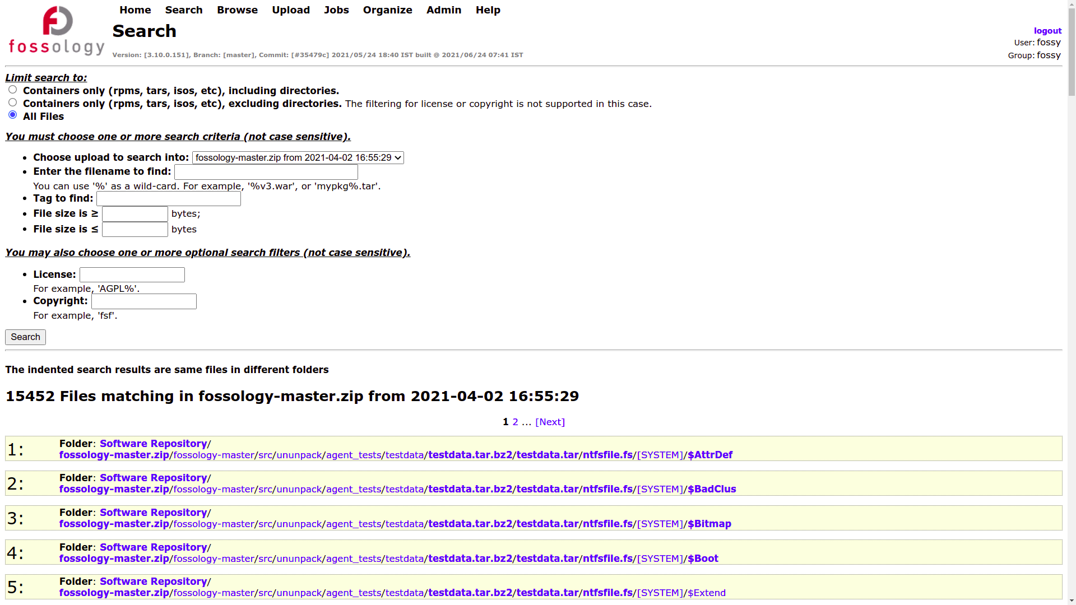
Task: Open the Software Repository folder link
Action: pos(152,443)
